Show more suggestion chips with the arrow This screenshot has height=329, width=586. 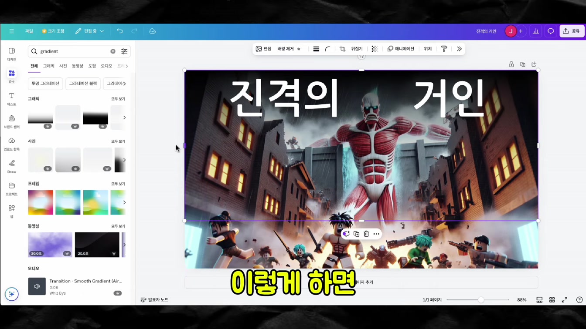[x=124, y=84]
